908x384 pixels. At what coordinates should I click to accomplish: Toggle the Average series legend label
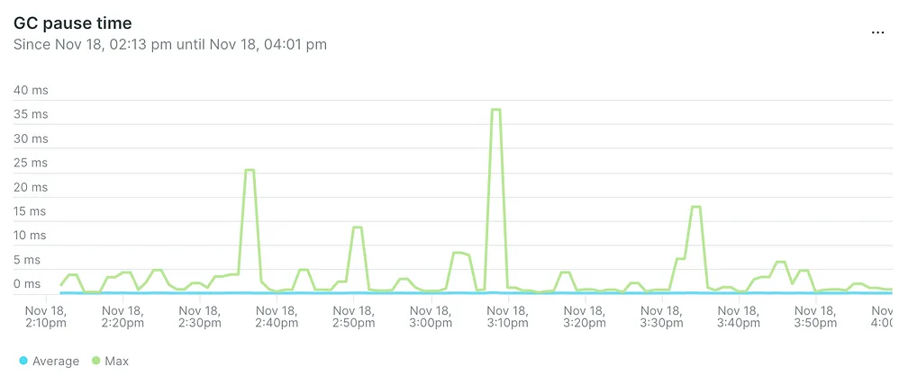pyautogui.click(x=56, y=362)
